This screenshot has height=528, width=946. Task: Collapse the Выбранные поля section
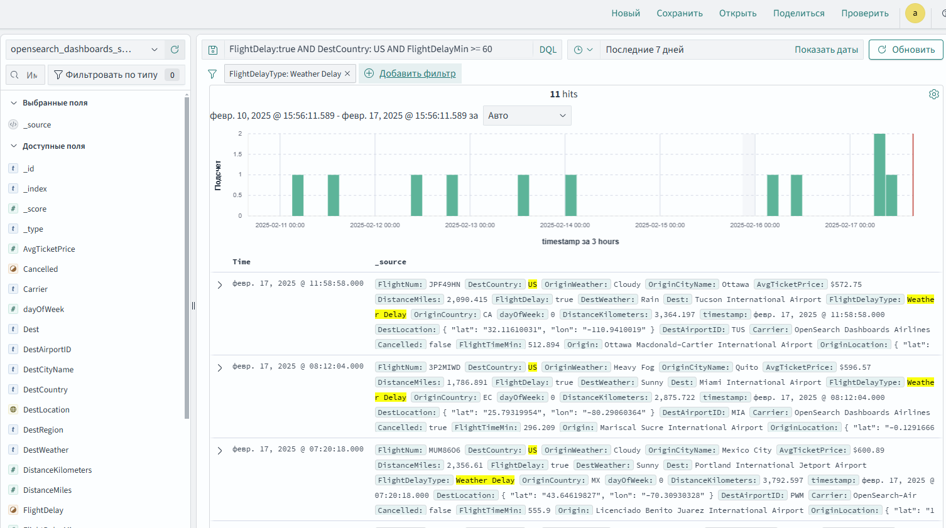[14, 103]
